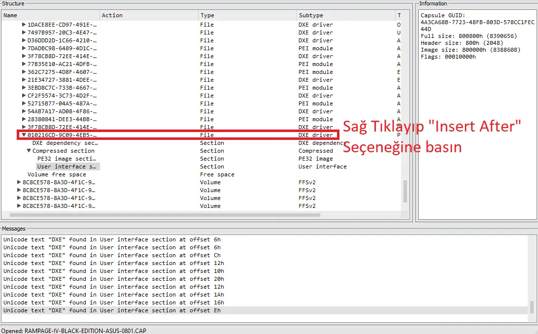This screenshot has width=538, height=334.
Task: Expand the 3EBD8C7C-733B-4667 file node
Action: (x=24, y=88)
